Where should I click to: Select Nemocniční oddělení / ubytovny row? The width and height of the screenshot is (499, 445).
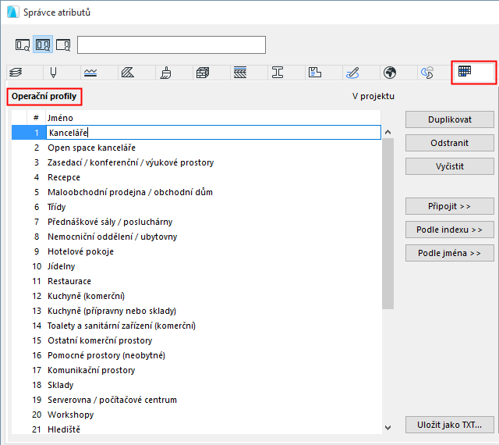click(196, 237)
